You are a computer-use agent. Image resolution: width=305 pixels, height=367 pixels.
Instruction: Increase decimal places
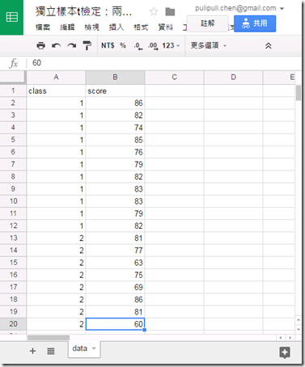point(153,46)
